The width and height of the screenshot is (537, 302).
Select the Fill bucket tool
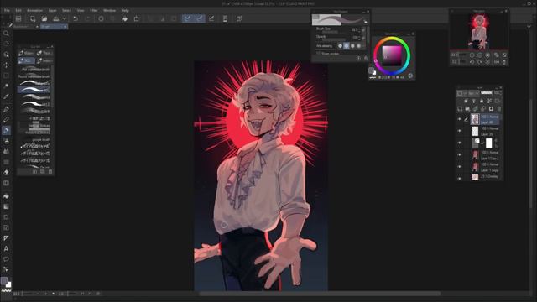pyautogui.click(x=6, y=196)
